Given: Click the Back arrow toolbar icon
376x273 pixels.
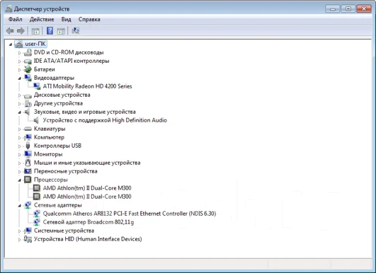Looking at the screenshot, I should click(x=10, y=31).
